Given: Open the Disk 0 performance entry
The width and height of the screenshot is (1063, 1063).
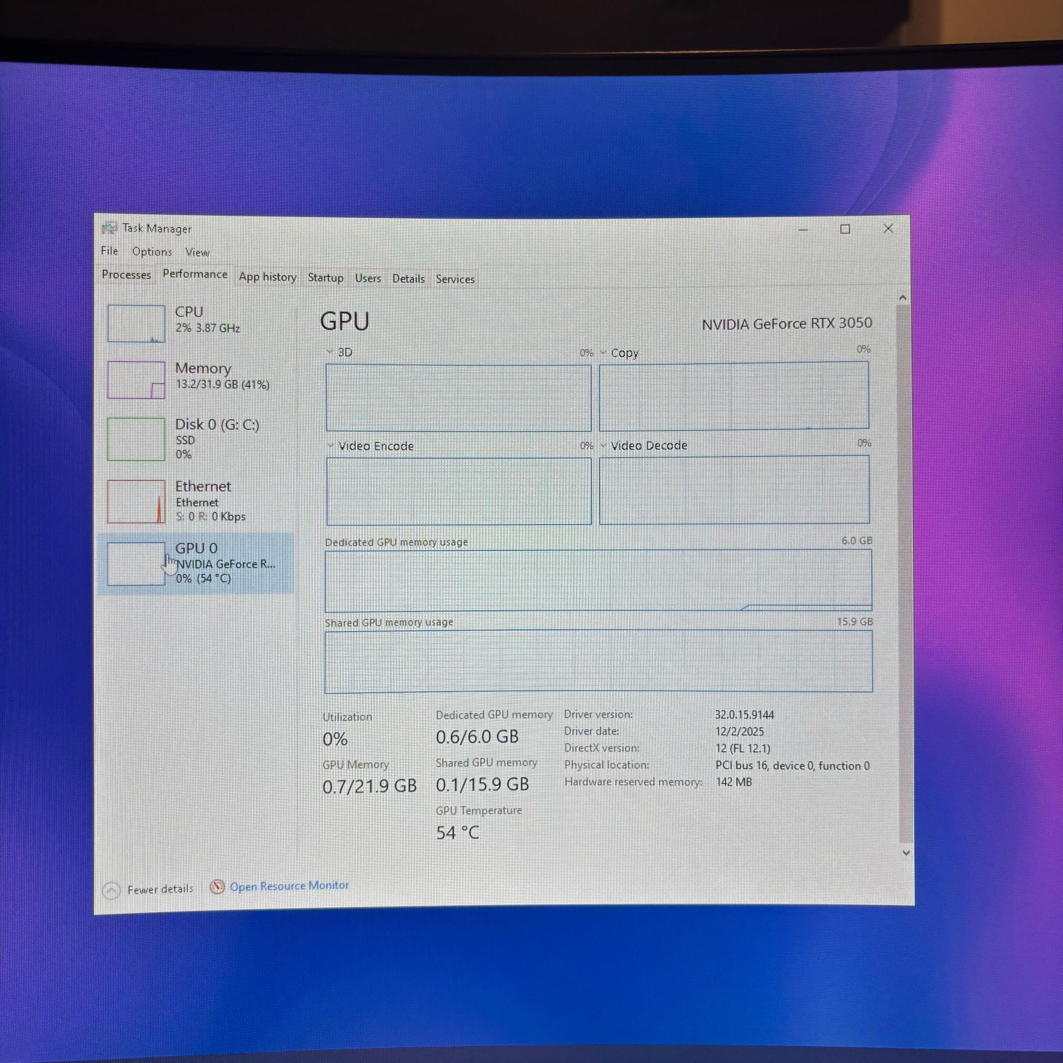Looking at the screenshot, I should click(x=195, y=439).
